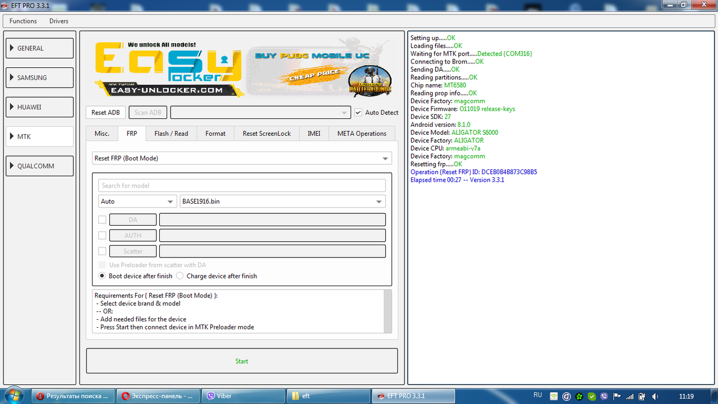The width and height of the screenshot is (718, 404).
Task: Expand the HUAWEI section
Action: click(40, 107)
